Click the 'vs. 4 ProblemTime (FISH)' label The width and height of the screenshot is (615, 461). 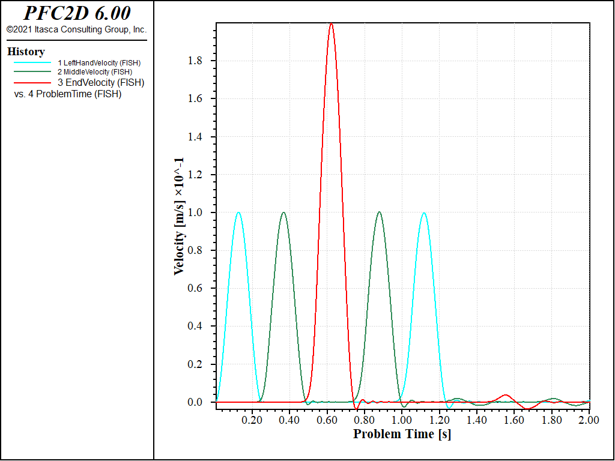[68, 94]
